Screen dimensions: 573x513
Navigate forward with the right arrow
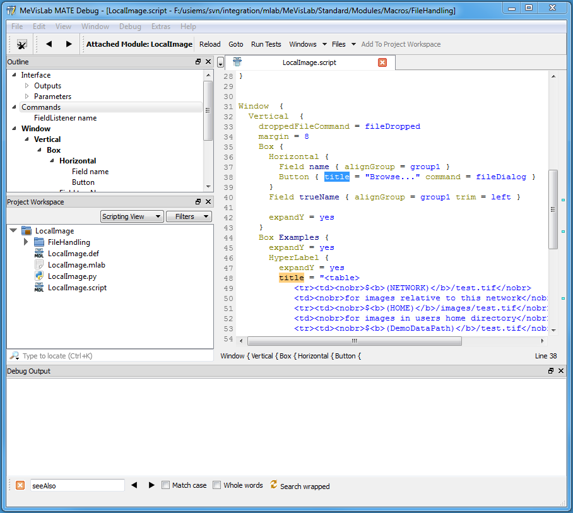(x=69, y=44)
